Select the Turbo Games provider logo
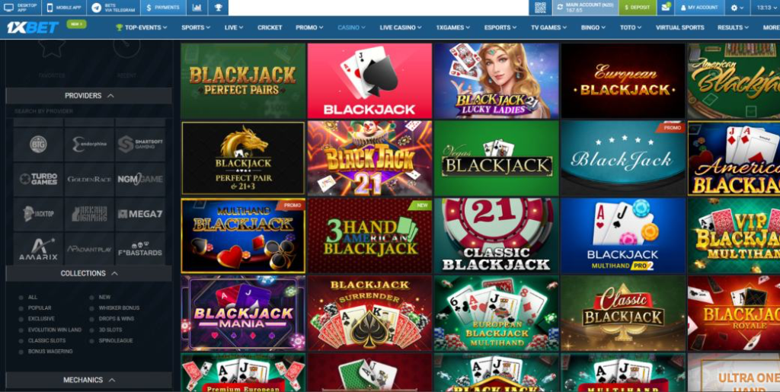This screenshot has height=392, width=780. (38, 179)
